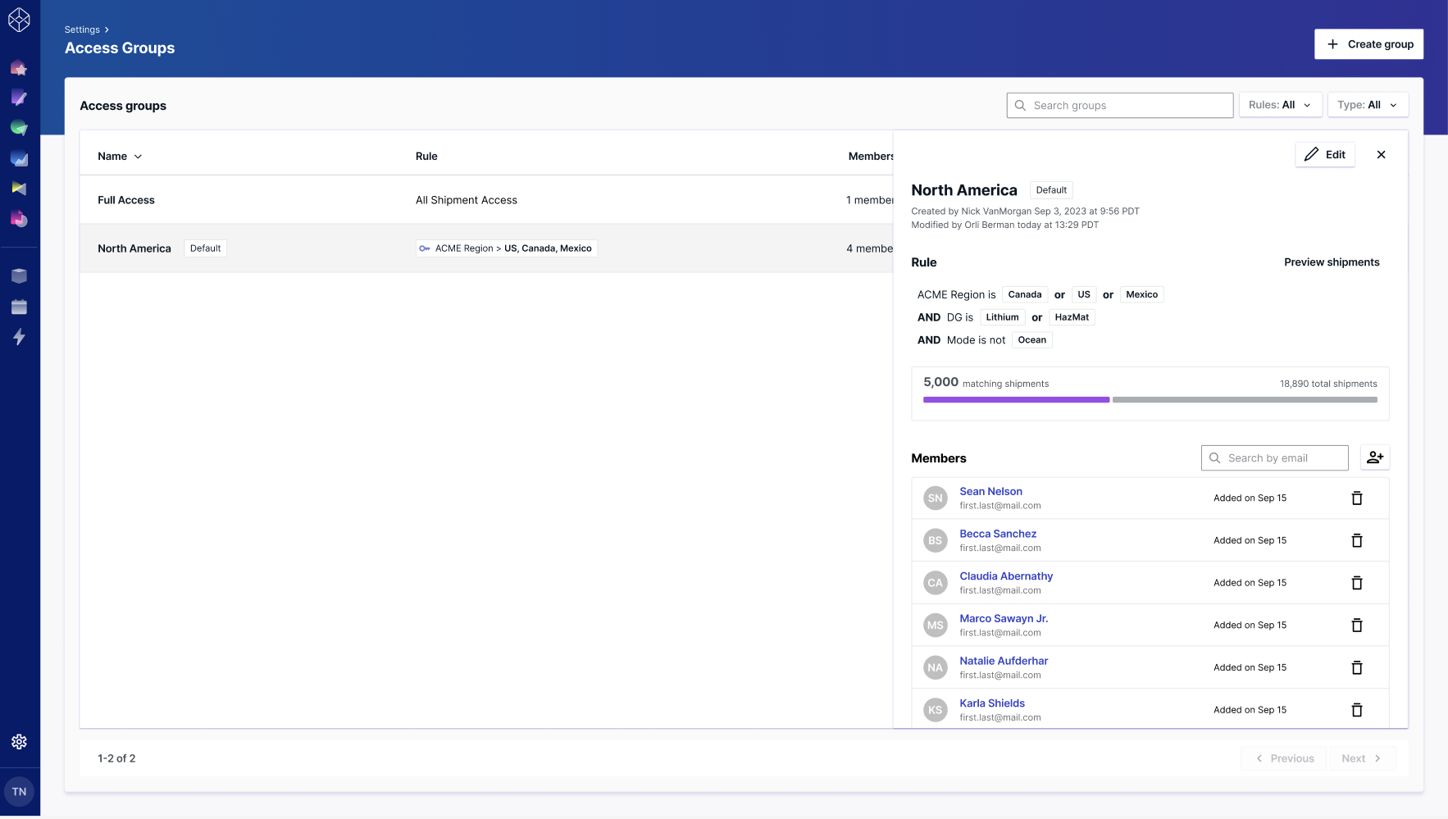Open settings gear in sidebar
This screenshot has width=1448, height=819.
[19, 742]
